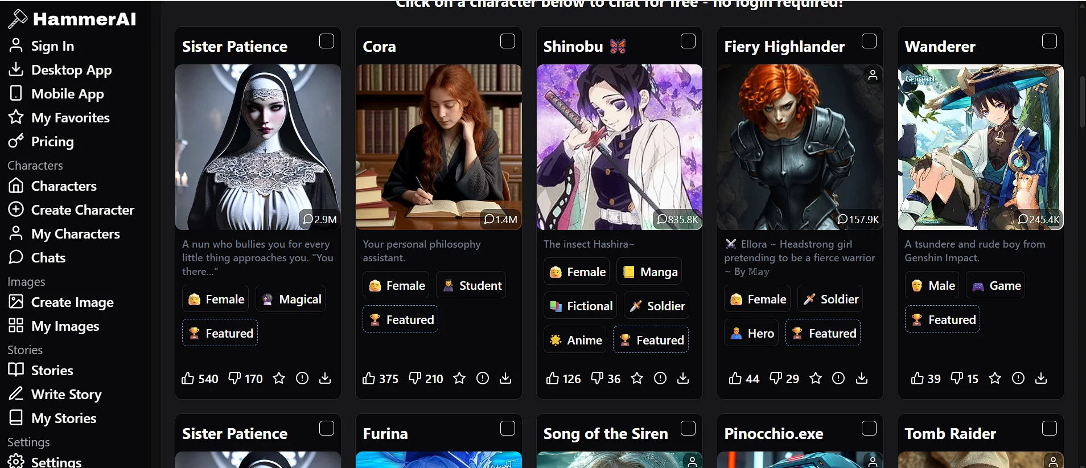The width and height of the screenshot is (1086, 468).
Task: Download the Sister Patience character
Action: (325, 378)
